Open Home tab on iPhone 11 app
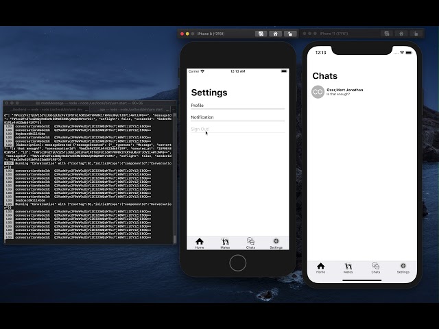439x329 pixels. click(x=320, y=268)
